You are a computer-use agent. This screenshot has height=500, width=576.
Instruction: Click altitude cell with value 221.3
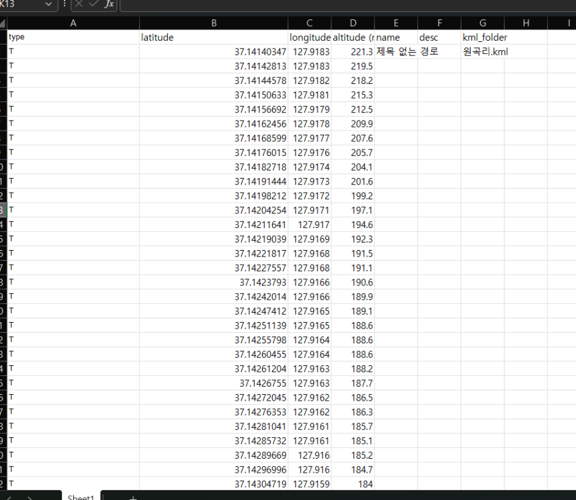[x=353, y=51]
